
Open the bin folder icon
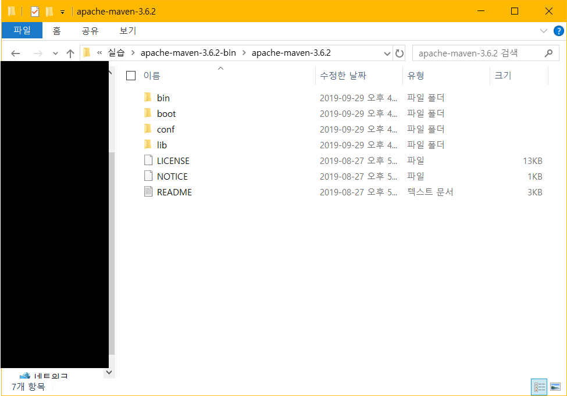148,98
